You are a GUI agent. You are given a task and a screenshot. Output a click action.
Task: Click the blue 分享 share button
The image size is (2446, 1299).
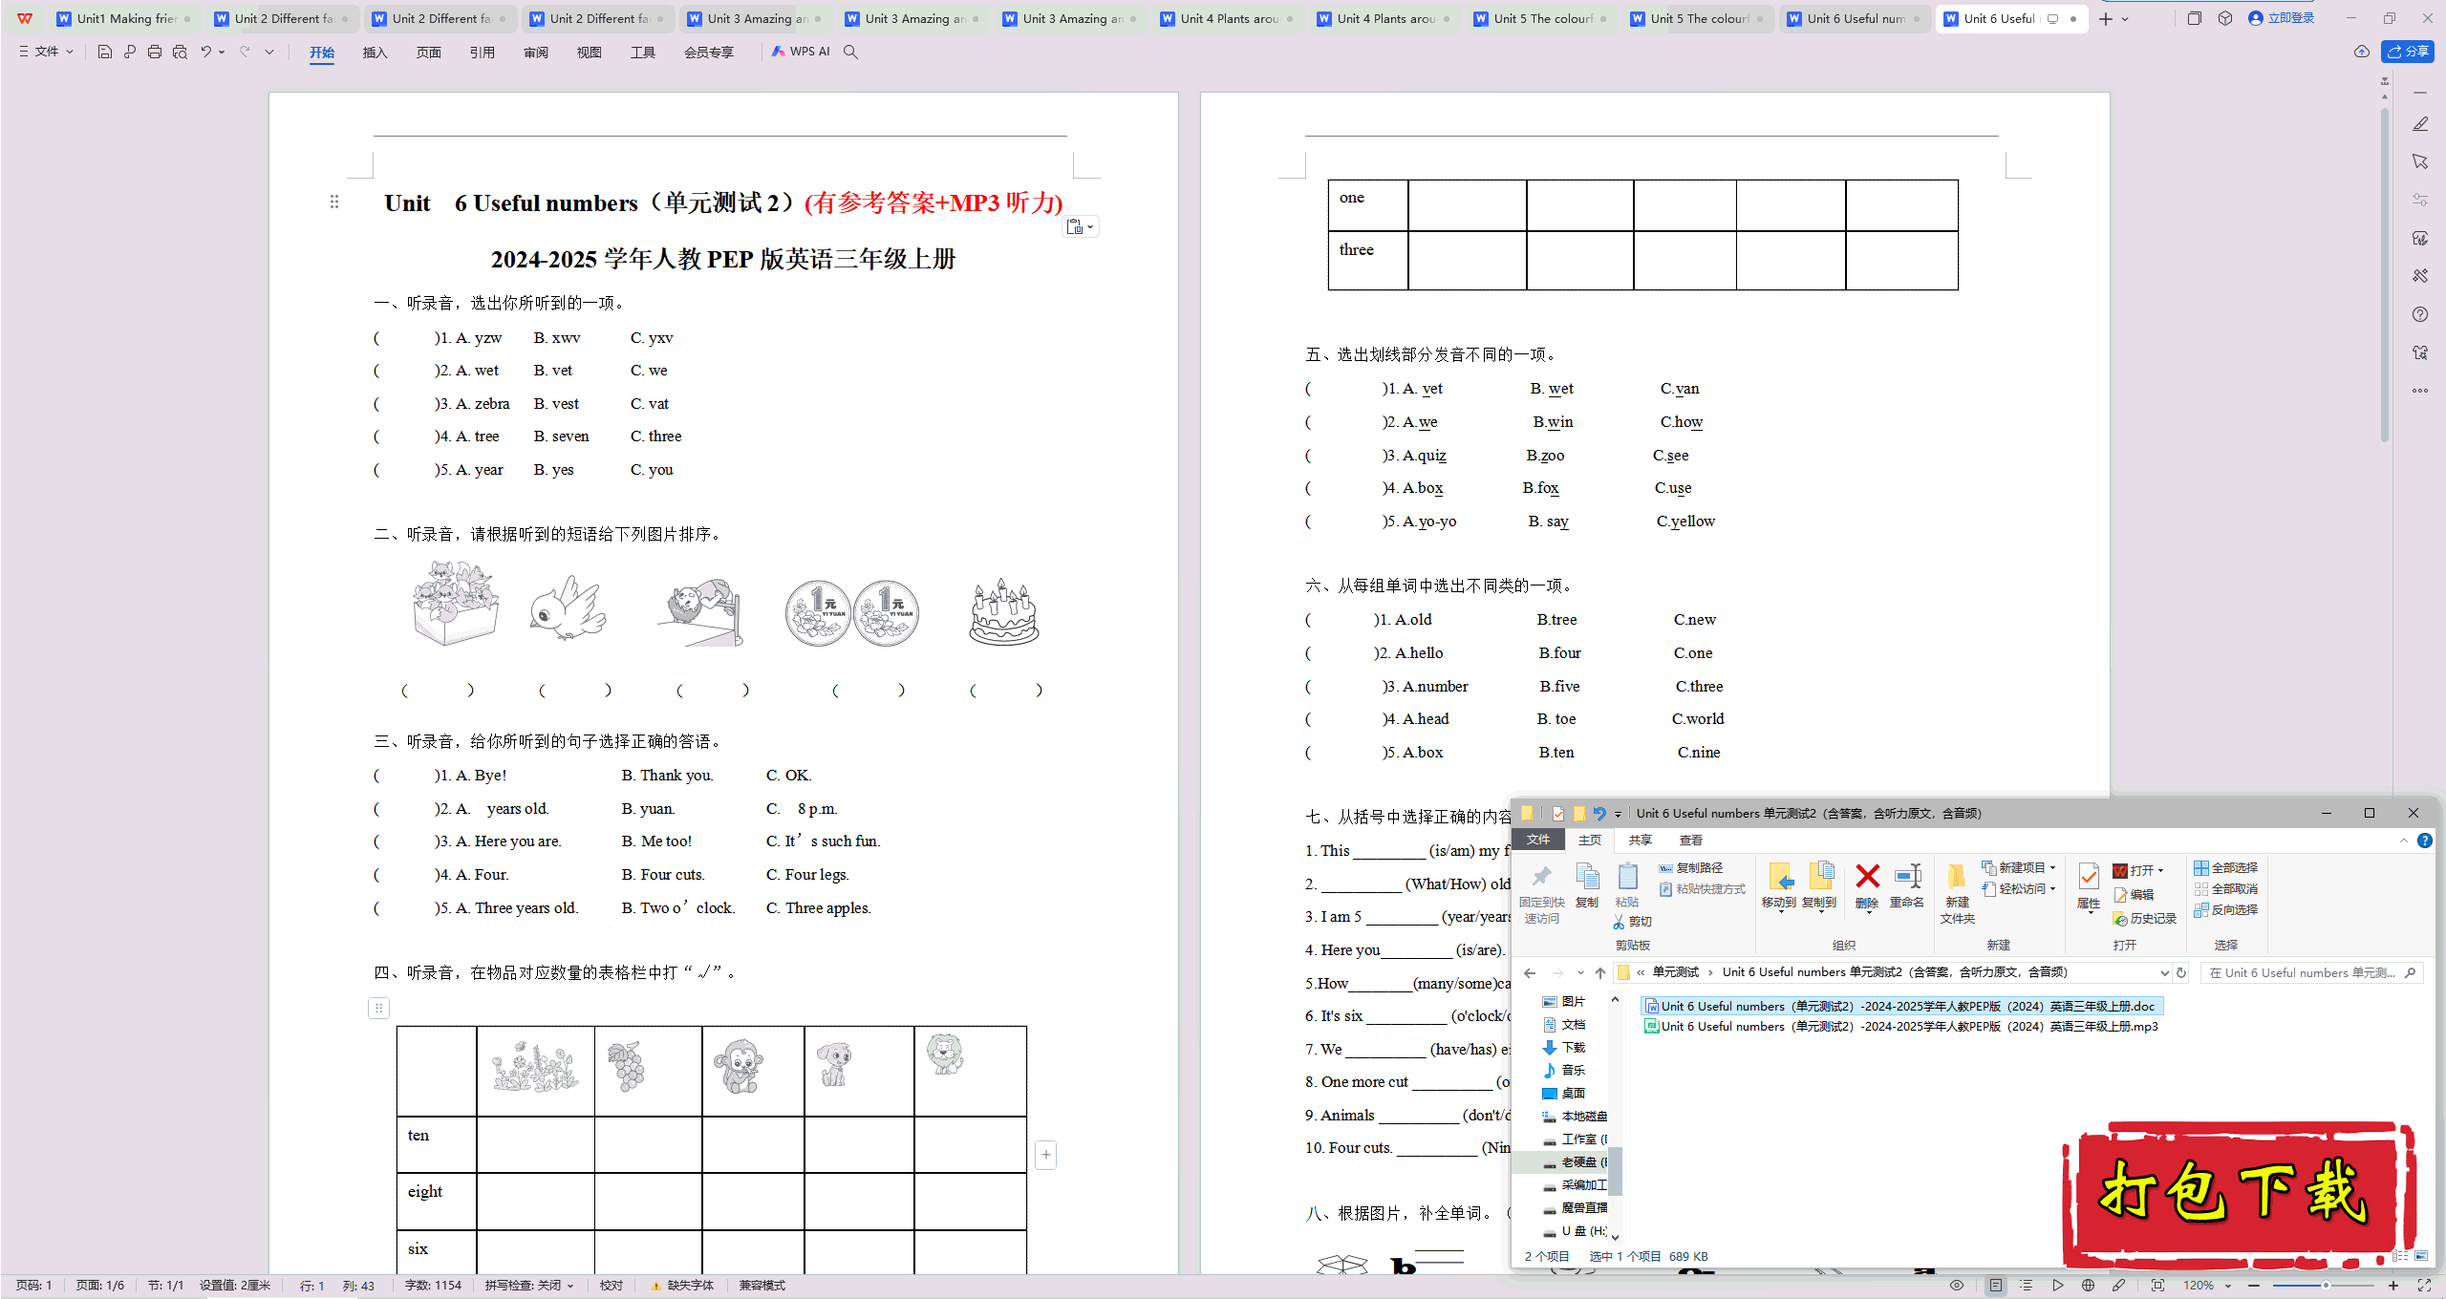pos(2408,52)
